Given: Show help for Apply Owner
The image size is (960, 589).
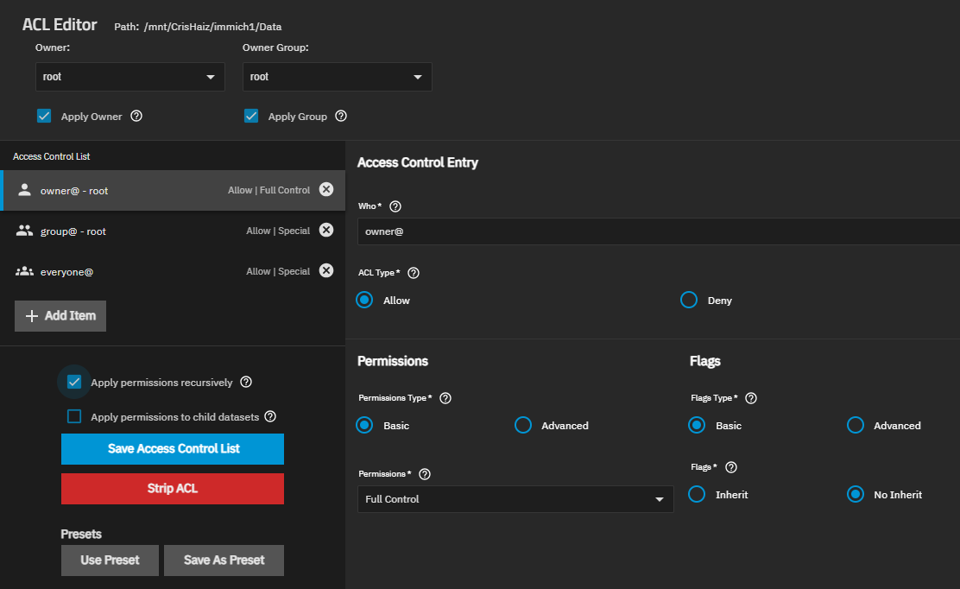Looking at the screenshot, I should pyautogui.click(x=136, y=117).
